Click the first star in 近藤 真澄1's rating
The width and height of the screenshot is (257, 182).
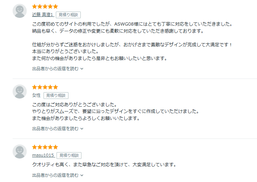(34, 6)
